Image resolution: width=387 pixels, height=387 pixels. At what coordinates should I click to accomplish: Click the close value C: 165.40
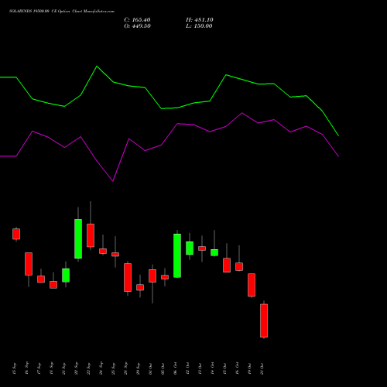click(137, 20)
